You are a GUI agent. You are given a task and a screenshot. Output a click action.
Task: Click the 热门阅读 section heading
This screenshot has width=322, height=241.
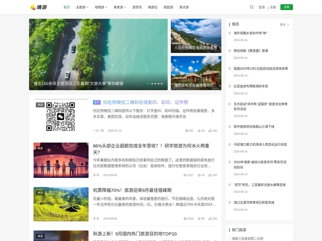click(x=239, y=230)
